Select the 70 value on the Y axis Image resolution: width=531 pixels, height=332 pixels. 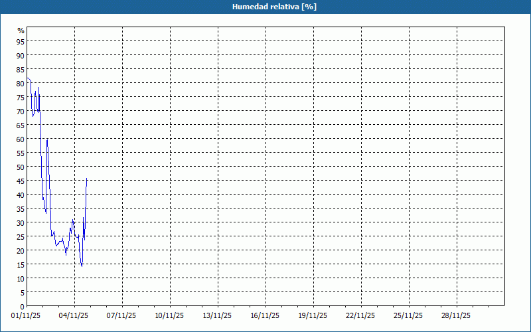coord(21,111)
